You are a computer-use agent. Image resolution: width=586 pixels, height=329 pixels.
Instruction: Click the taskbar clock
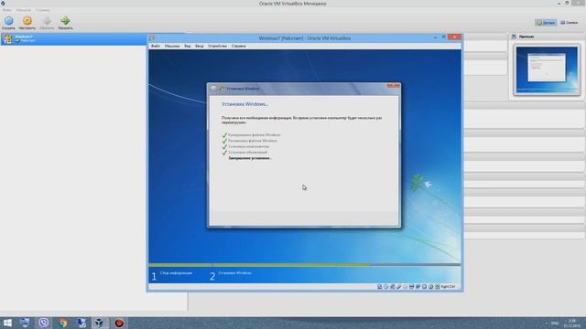pyautogui.click(x=571, y=323)
